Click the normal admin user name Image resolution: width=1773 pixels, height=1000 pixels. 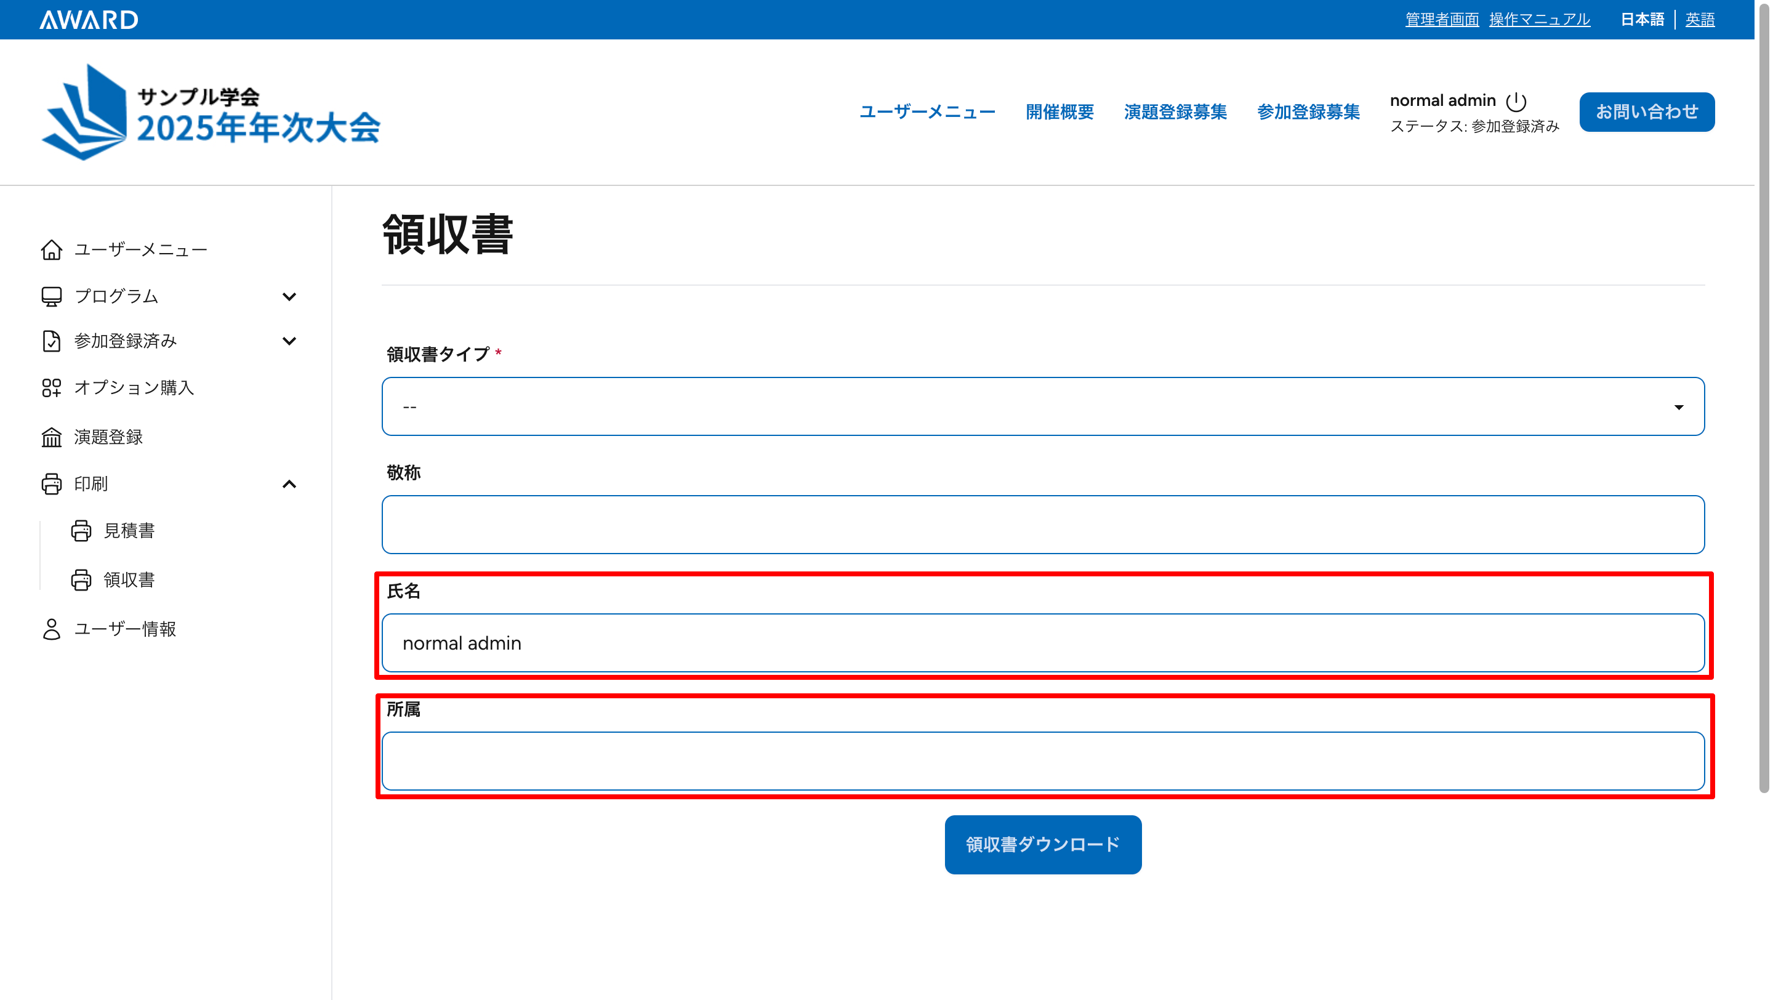tap(1442, 100)
